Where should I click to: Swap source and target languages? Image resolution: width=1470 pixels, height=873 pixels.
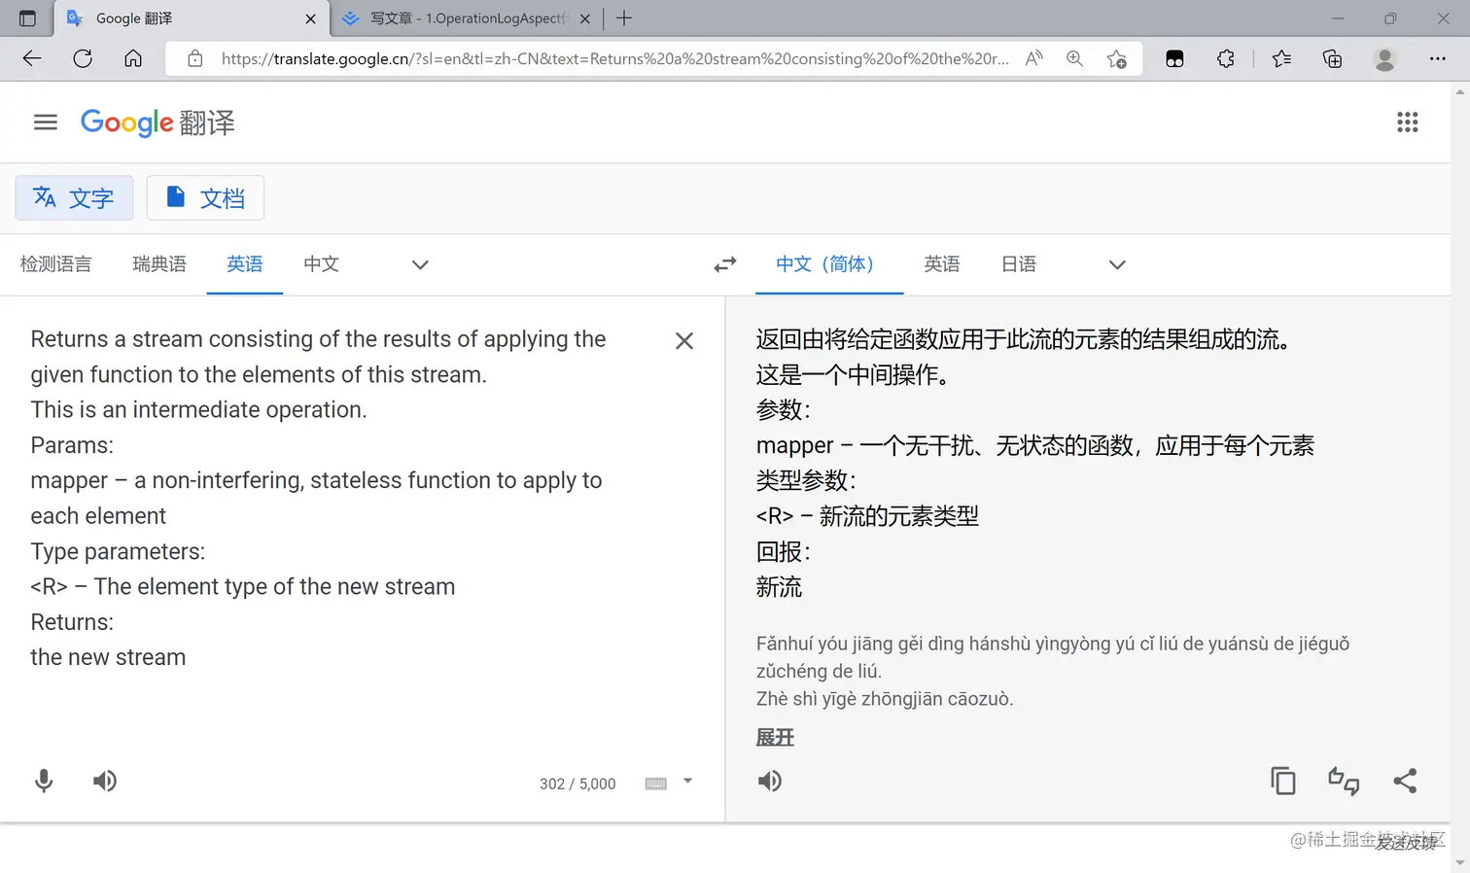click(725, 264)
